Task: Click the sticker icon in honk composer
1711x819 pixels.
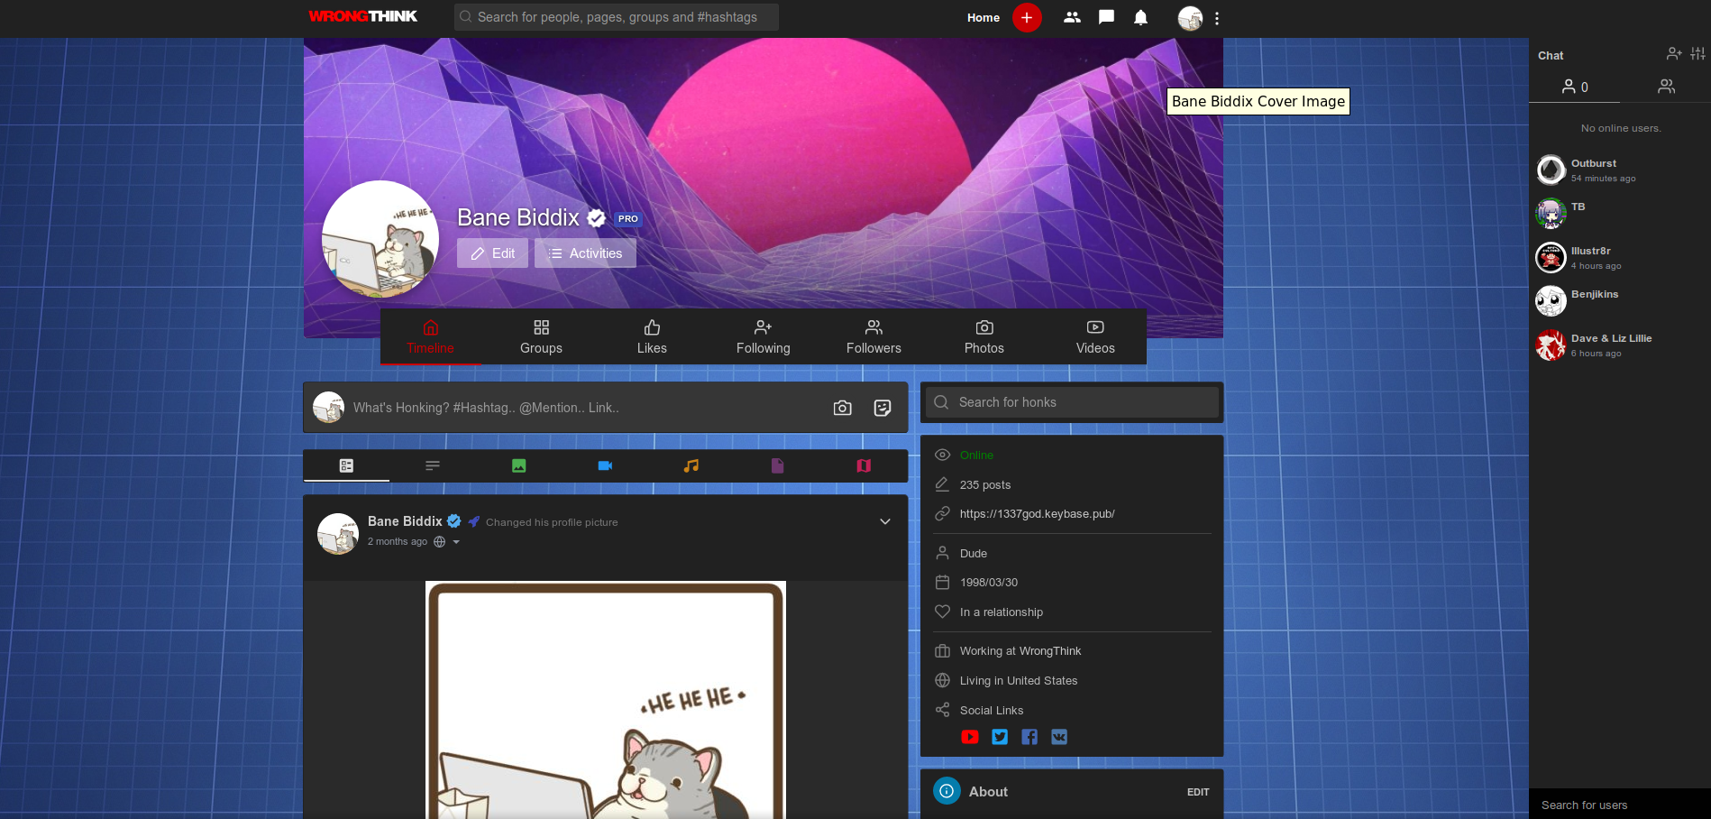Action: pos(883,408)
